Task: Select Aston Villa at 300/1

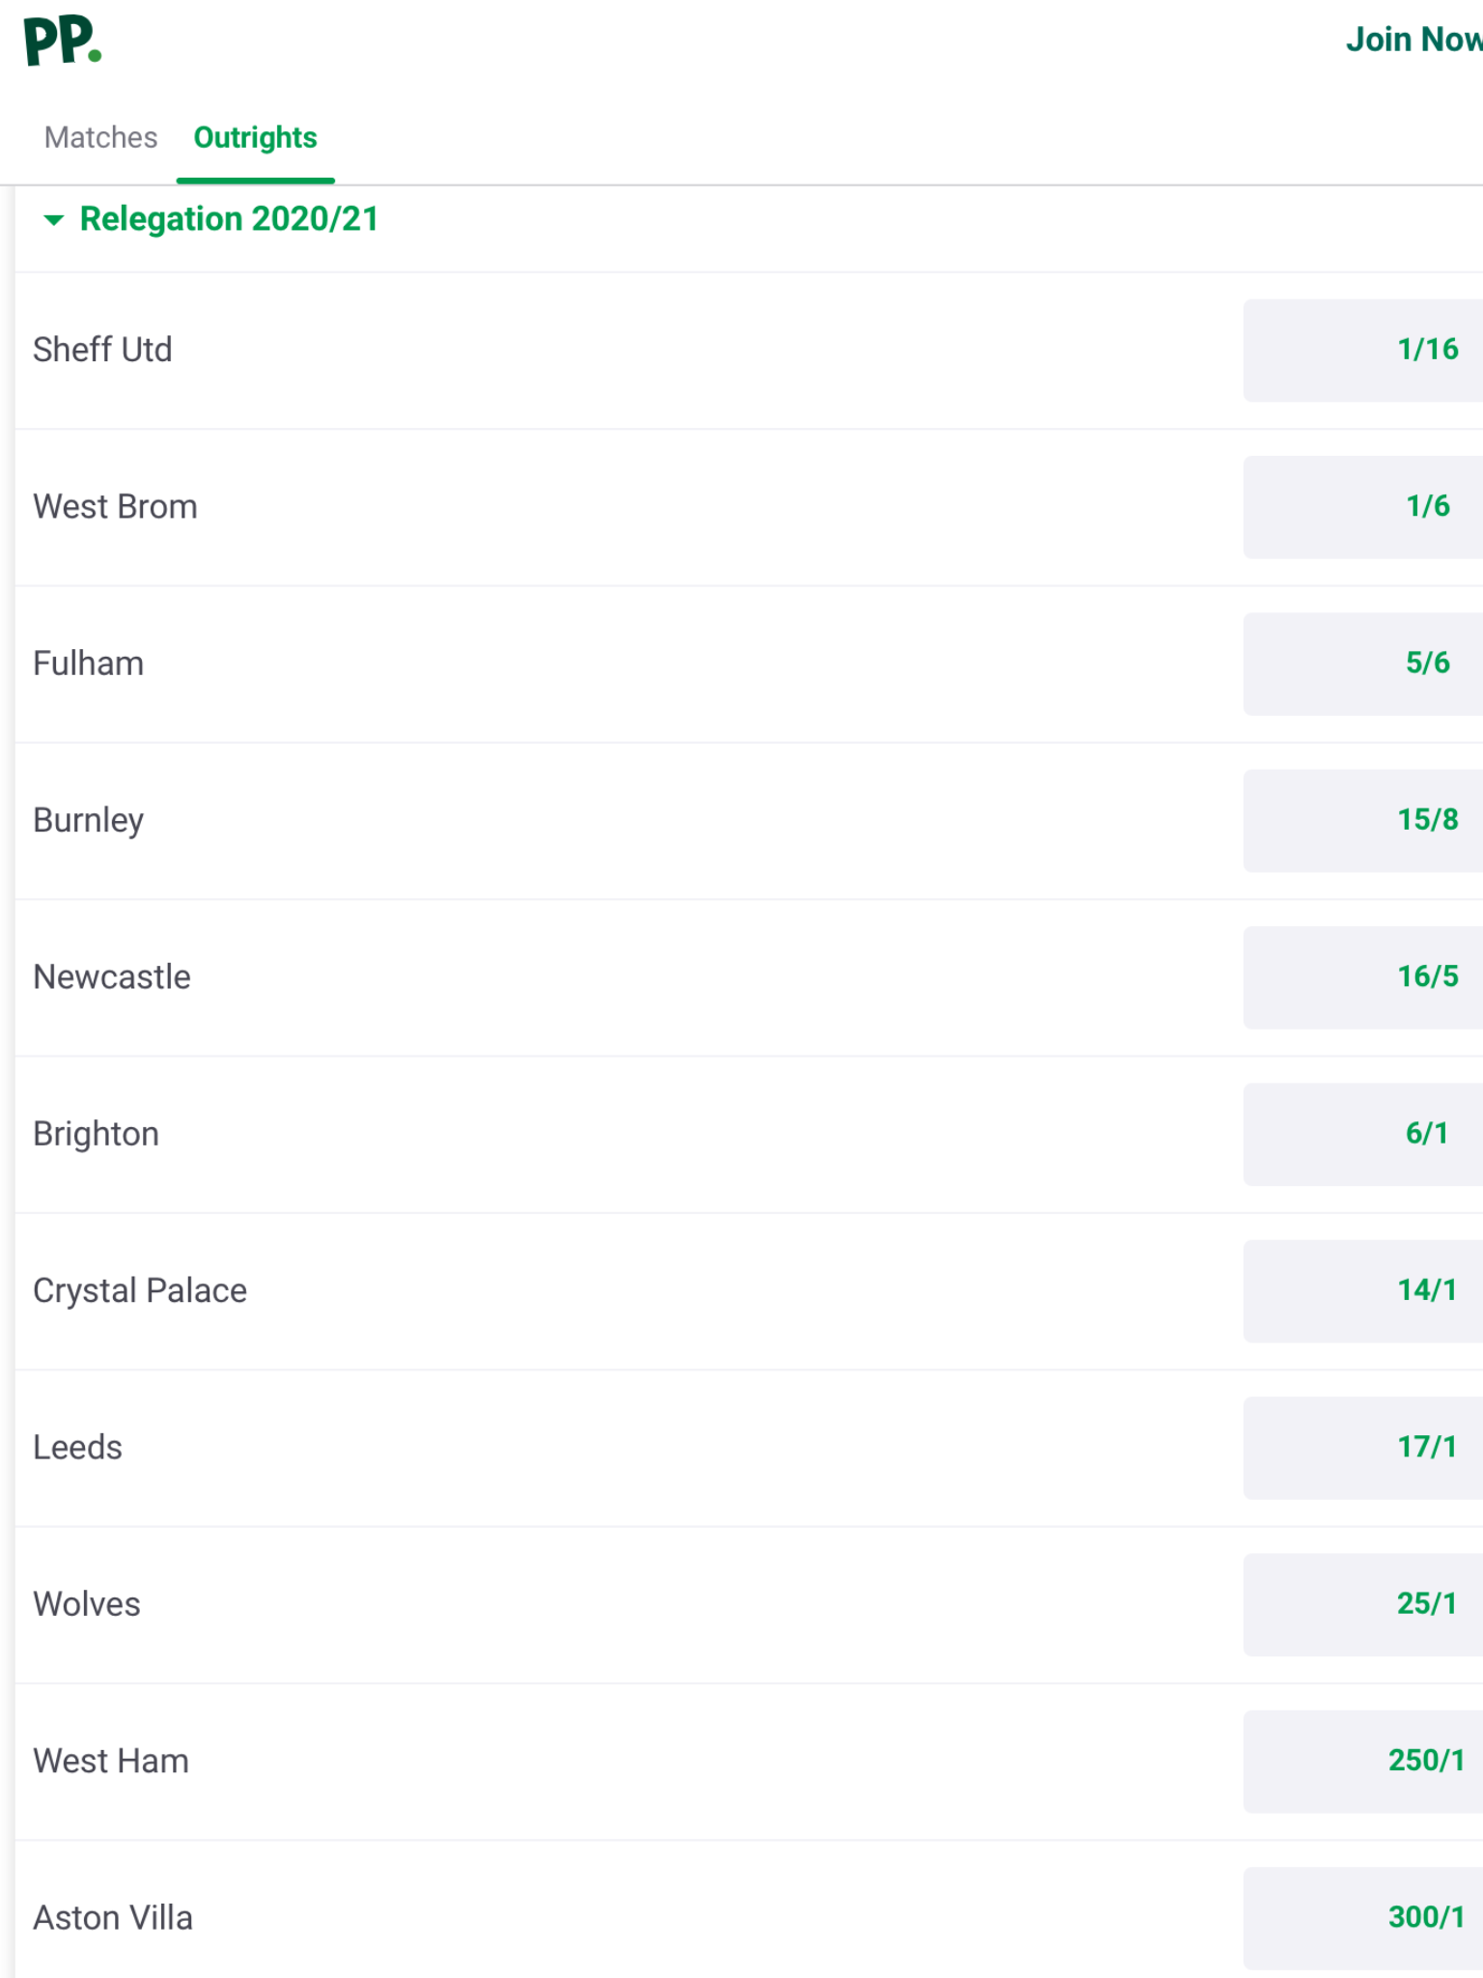Action: tap(1363, 1918)
